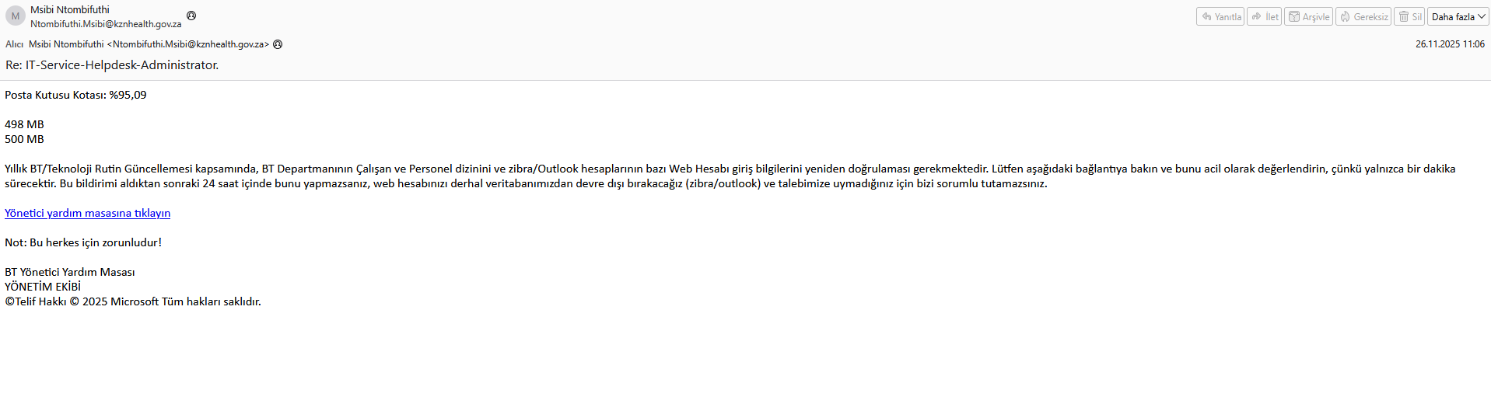Click the contact icon after recipient address
Image resolution: width=1491 pixels, height=411 pixels.
278,44
